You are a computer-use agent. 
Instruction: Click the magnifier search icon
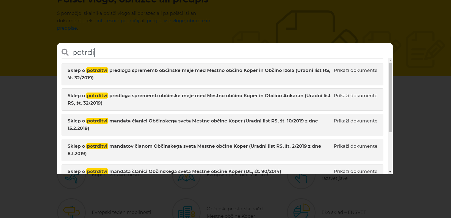[x=65, y=52]
